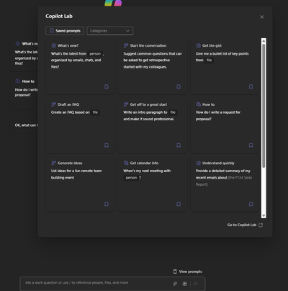Save the dialog's "How to" prompt via bookmark icon
The height and width of the screenshot is (291, 288).
[251, 145]
